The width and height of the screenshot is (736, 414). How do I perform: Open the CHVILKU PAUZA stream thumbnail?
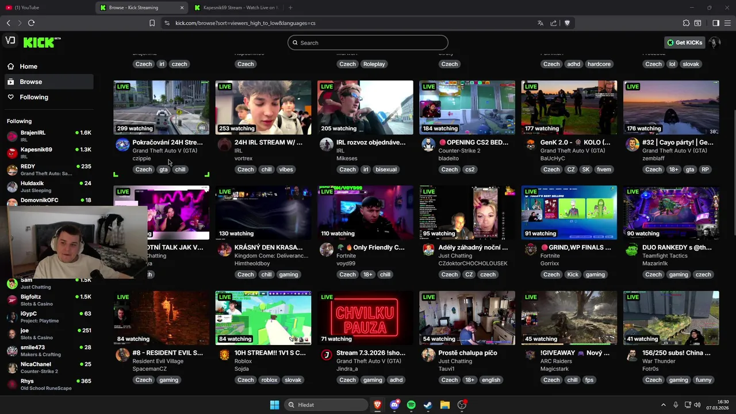pyautogui.click(x=365, y=318)
